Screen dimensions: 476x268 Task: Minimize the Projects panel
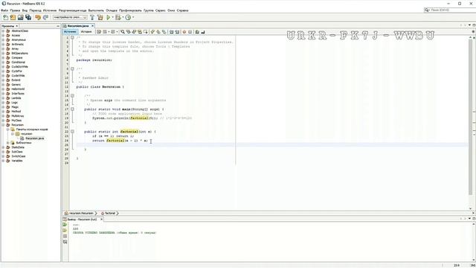click(58, 26)
